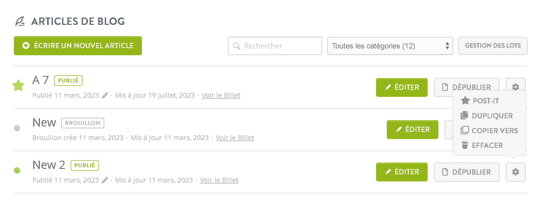Focus the Rechercher search field
The image size is (540, 200).
click(275, 46)
